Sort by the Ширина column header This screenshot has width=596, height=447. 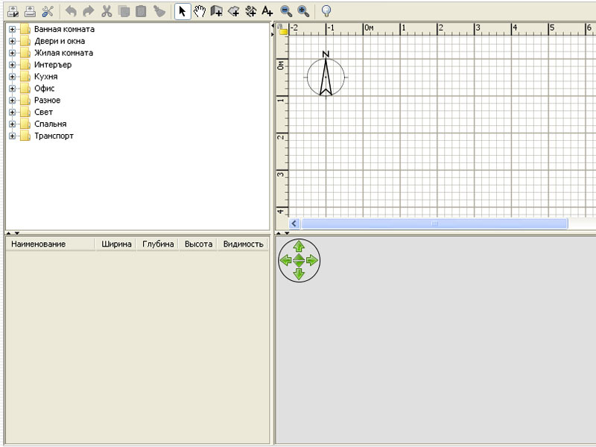[116, 244]
